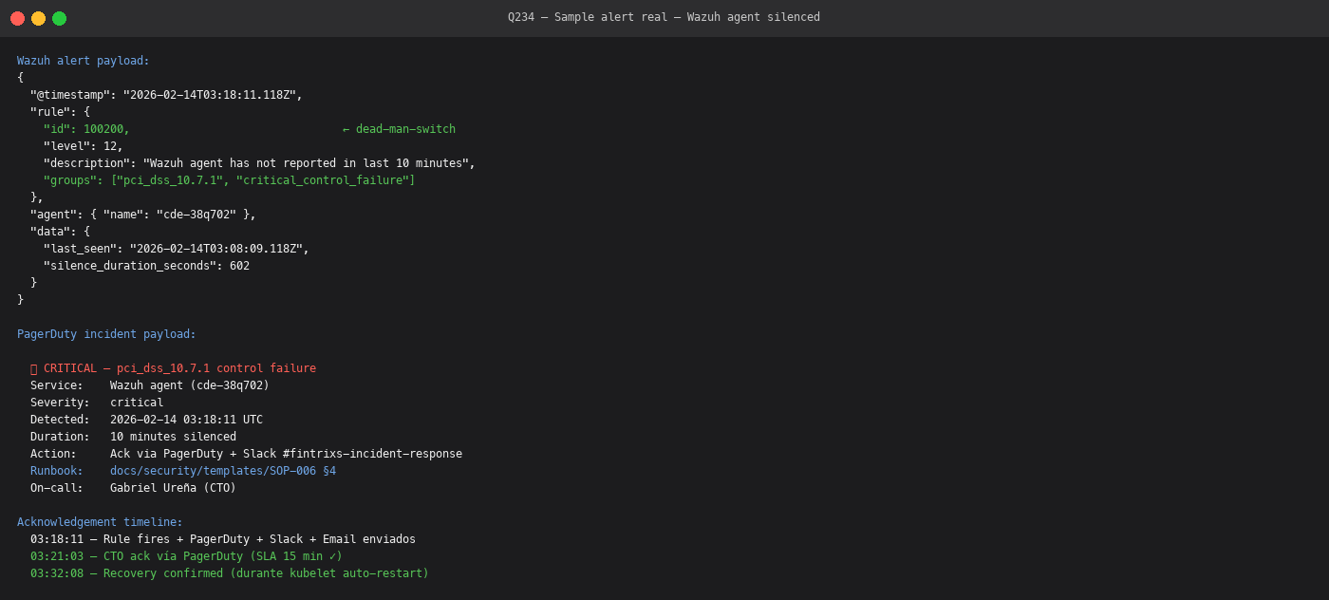
Task: Click the red close window button
Action: (x=17, y=18)
